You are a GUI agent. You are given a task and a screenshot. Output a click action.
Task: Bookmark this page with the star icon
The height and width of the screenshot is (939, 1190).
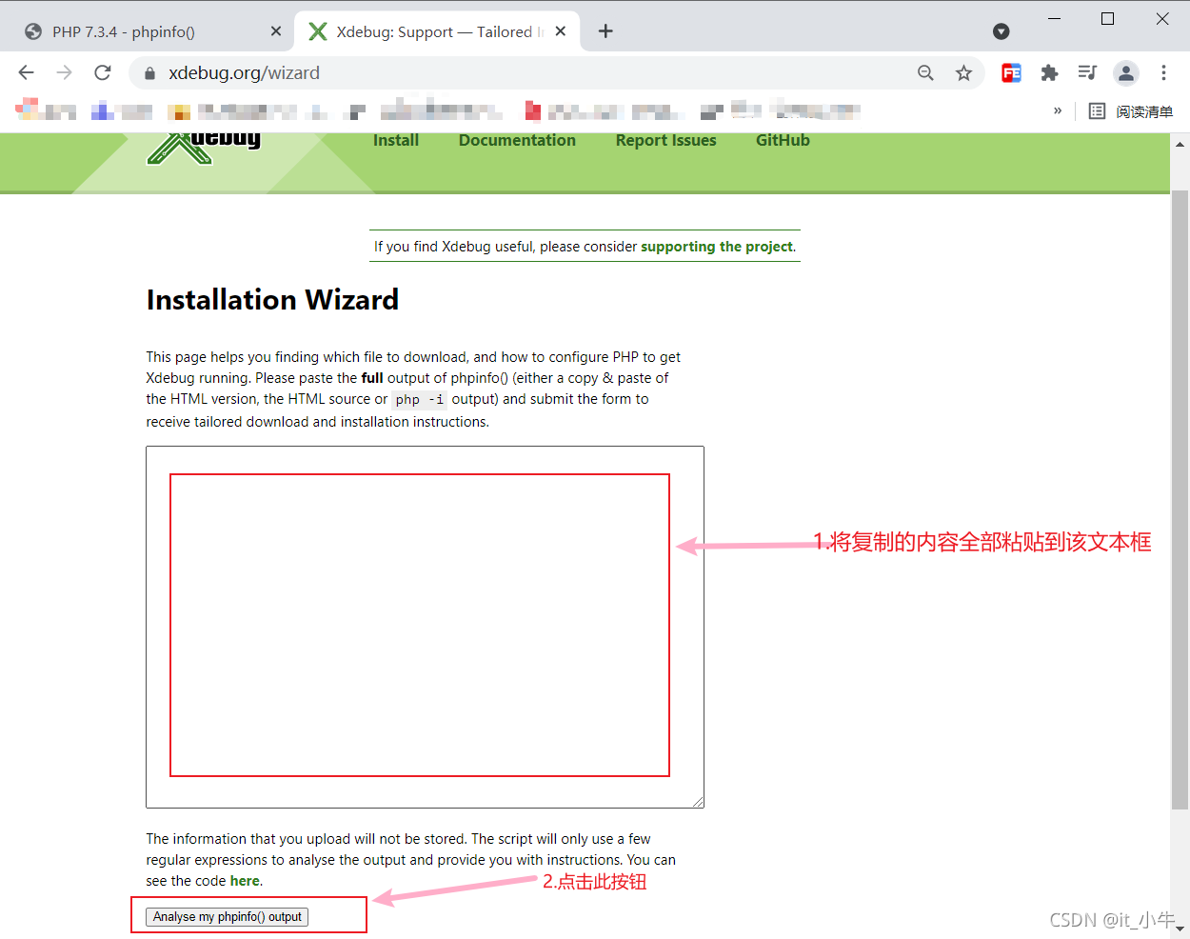(963, 73)
